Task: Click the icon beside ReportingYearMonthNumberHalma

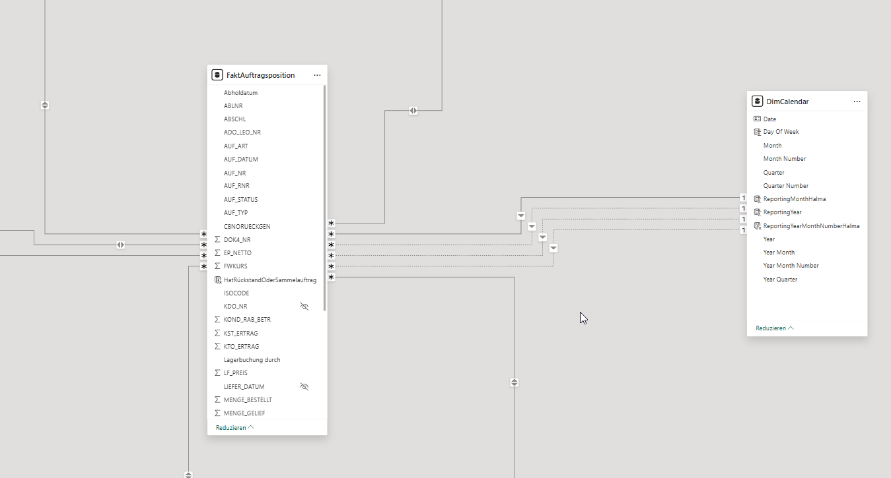Action: (x=757, y=225)
